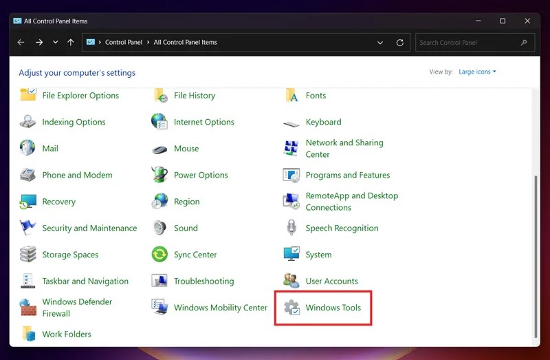Open Windows Defender Firewall brick icon

pos(28,307)
